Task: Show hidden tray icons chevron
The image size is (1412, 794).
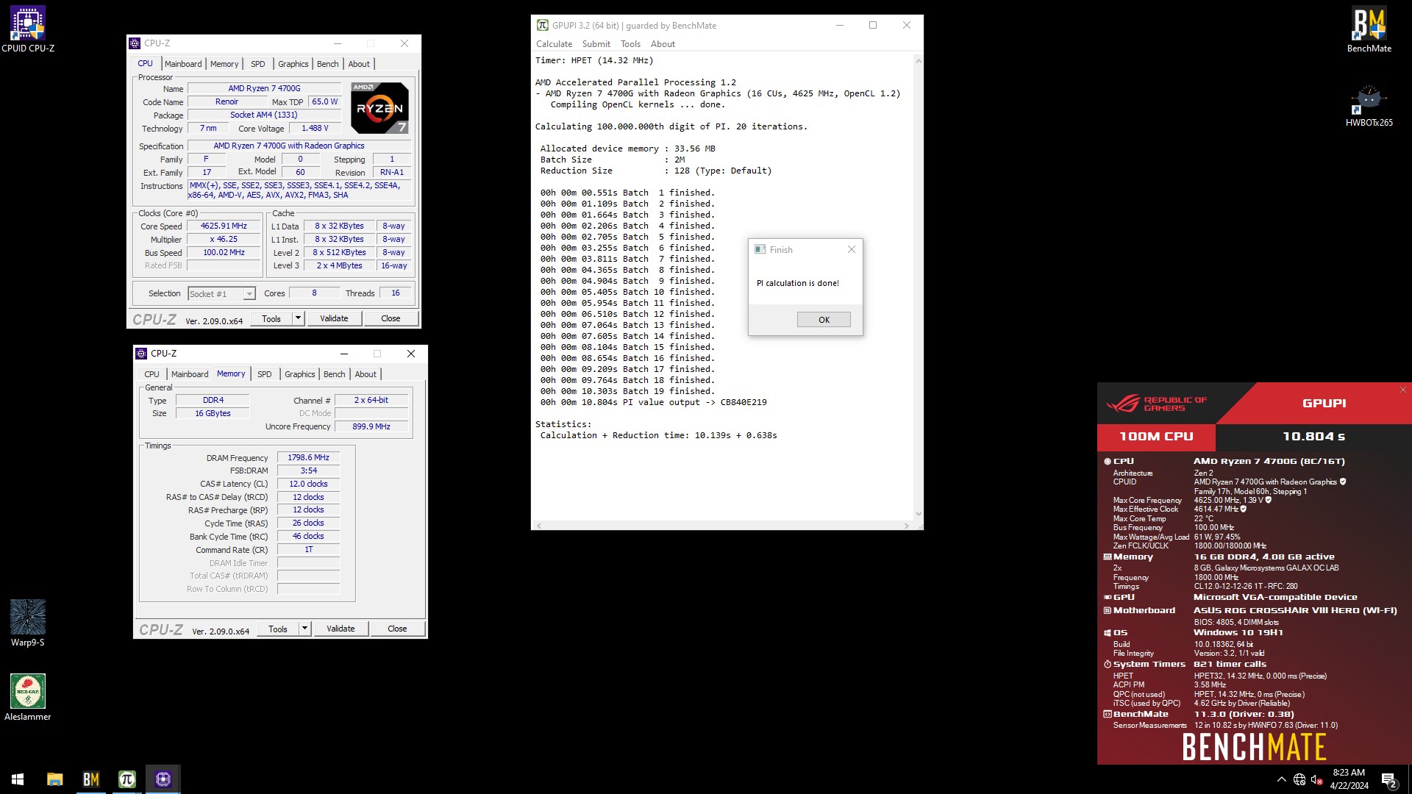Action: point(1282,779)
